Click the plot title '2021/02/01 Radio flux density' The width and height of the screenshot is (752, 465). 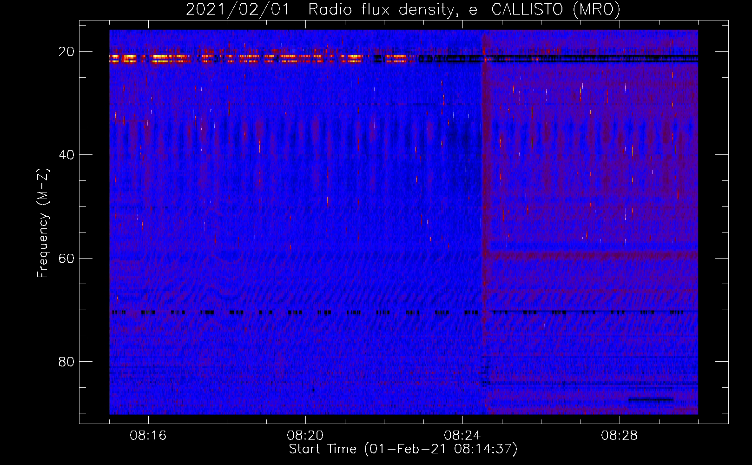403,10
